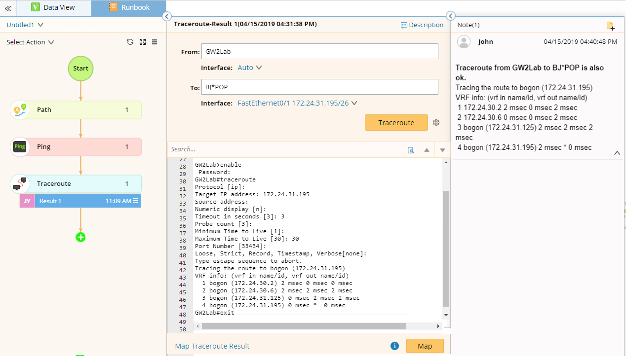The image size is (626, 356).
Task: Click the add note icon
Action: click(x=610, y=26)
